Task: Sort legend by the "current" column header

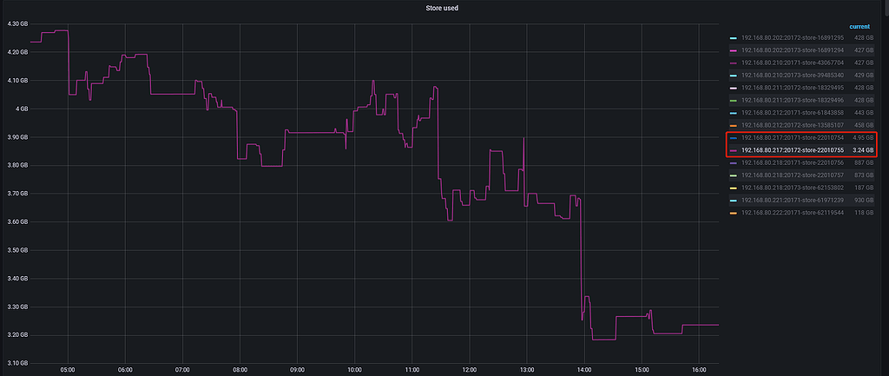Action: pos(860,28)
